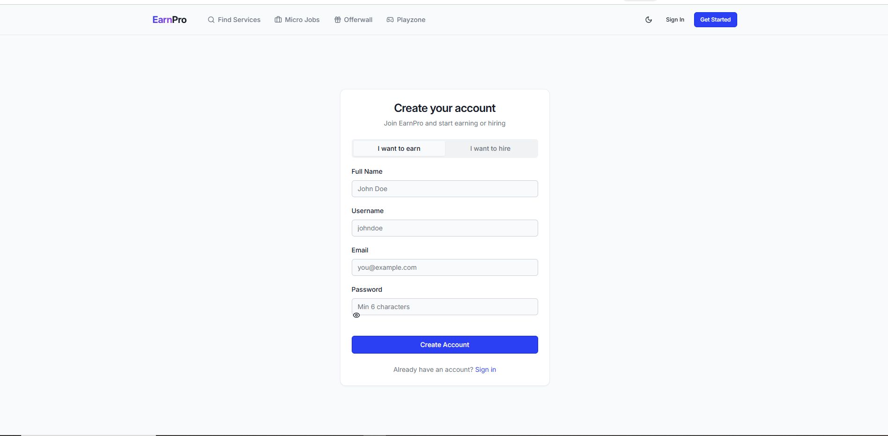Click the magnifier icon beside Find Services

tap(211, 20)
